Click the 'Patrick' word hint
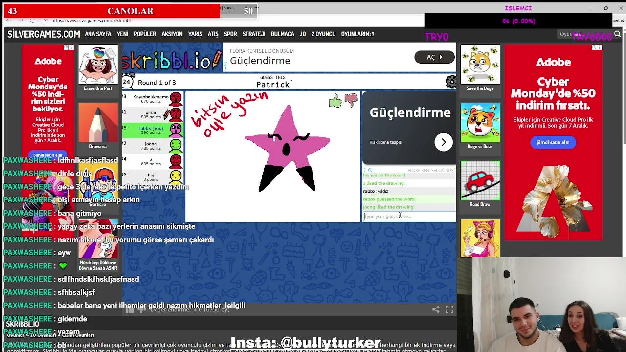This screenshot has width=626, height=352. click(x=273, y=85)
